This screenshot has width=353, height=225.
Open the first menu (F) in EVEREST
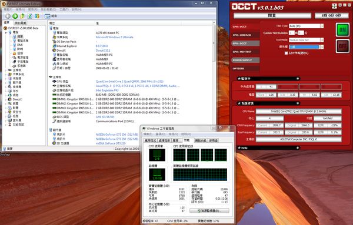click(8, 9)
